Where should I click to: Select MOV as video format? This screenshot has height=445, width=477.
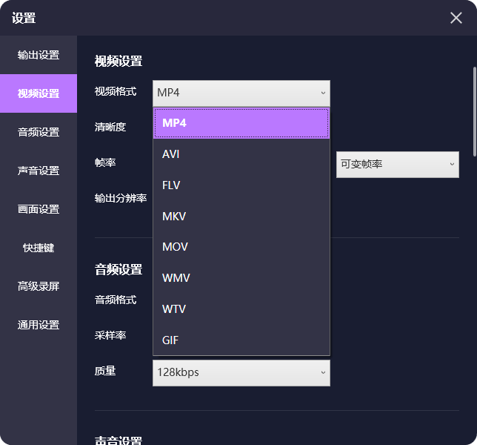coord(241,247)
